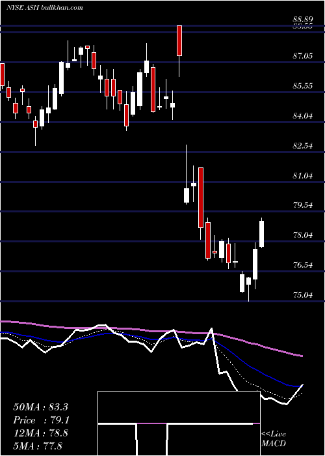Select the 87.05 price level label
The image size is (325, 456).
[x=303, y=56]
